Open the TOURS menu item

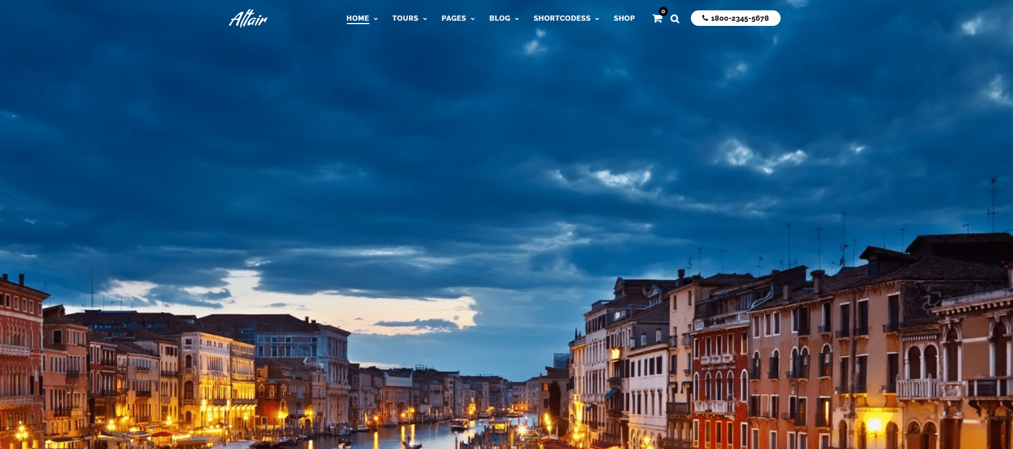pos(405,18)
